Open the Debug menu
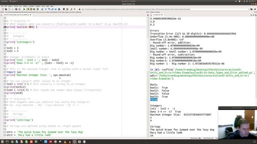The height and width of the screenshot is (144, 257). click(x=25, y=6)
